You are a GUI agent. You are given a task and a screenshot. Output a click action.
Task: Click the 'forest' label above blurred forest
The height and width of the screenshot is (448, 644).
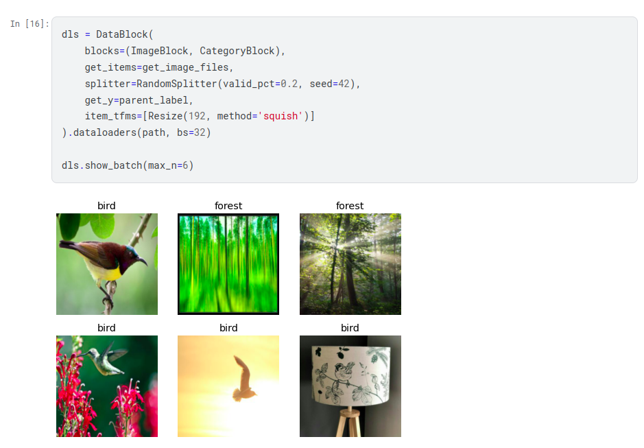228,206
